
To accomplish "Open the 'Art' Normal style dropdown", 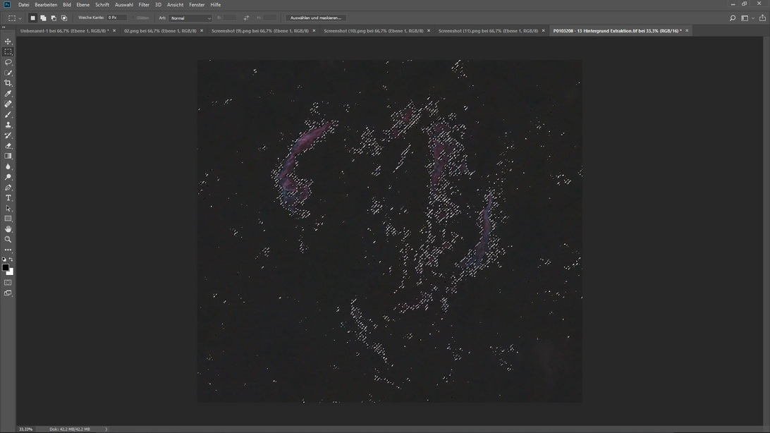I will pyautogui.click(x=190, y=18).
